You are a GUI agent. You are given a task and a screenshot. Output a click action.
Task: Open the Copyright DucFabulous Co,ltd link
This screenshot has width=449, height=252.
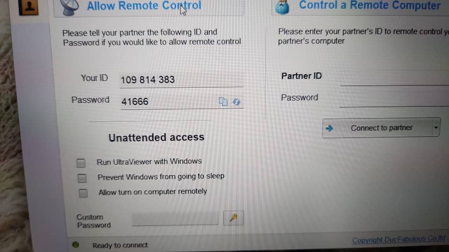pos(398,239)
